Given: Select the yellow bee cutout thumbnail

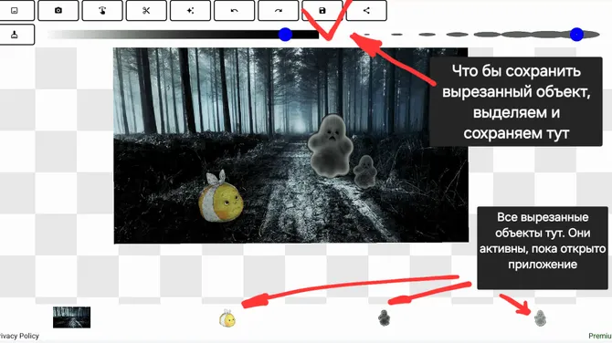Looking at the screenshot, I should (x=227, y=318).
